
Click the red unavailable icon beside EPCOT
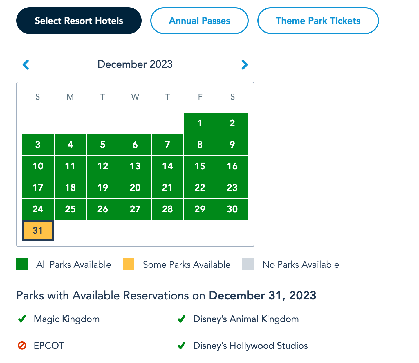[x=22, y=346]
